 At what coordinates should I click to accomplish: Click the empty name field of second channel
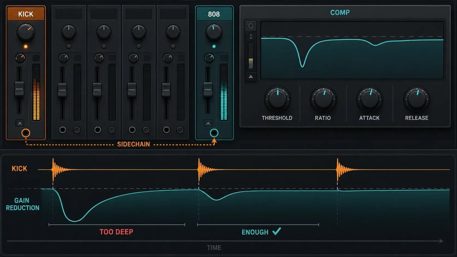click(69, 14)
